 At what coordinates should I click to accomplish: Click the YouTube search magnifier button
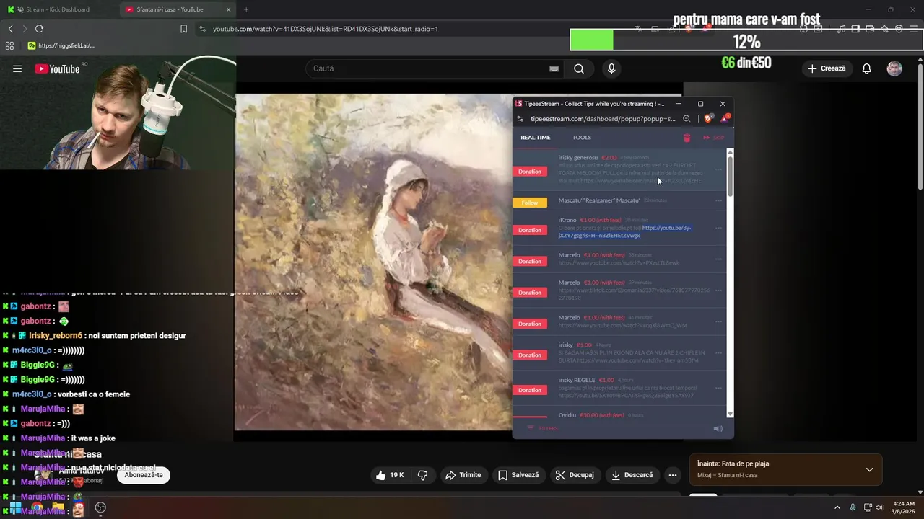click(x=579, y=68)
